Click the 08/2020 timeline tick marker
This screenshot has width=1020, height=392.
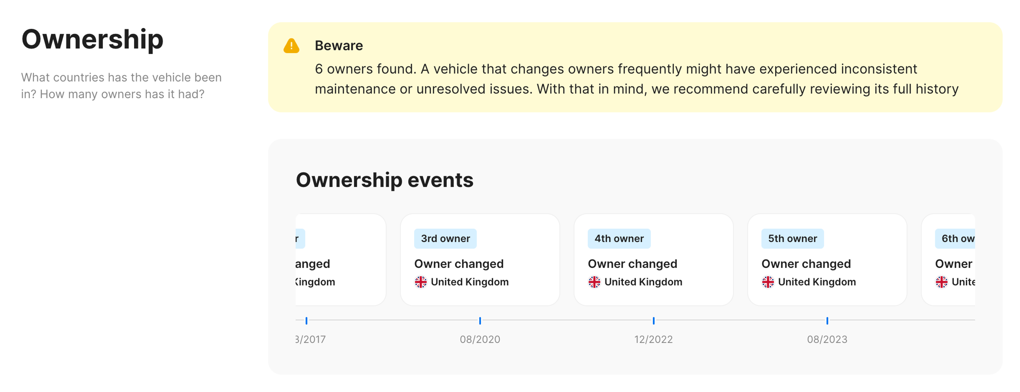tap(480, 320)
